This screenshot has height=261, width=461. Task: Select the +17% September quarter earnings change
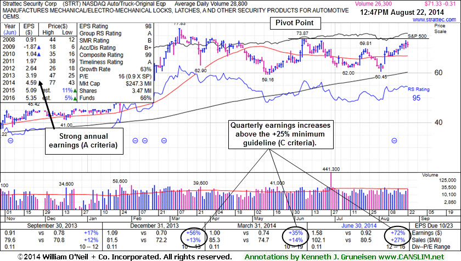pos(91,233)
